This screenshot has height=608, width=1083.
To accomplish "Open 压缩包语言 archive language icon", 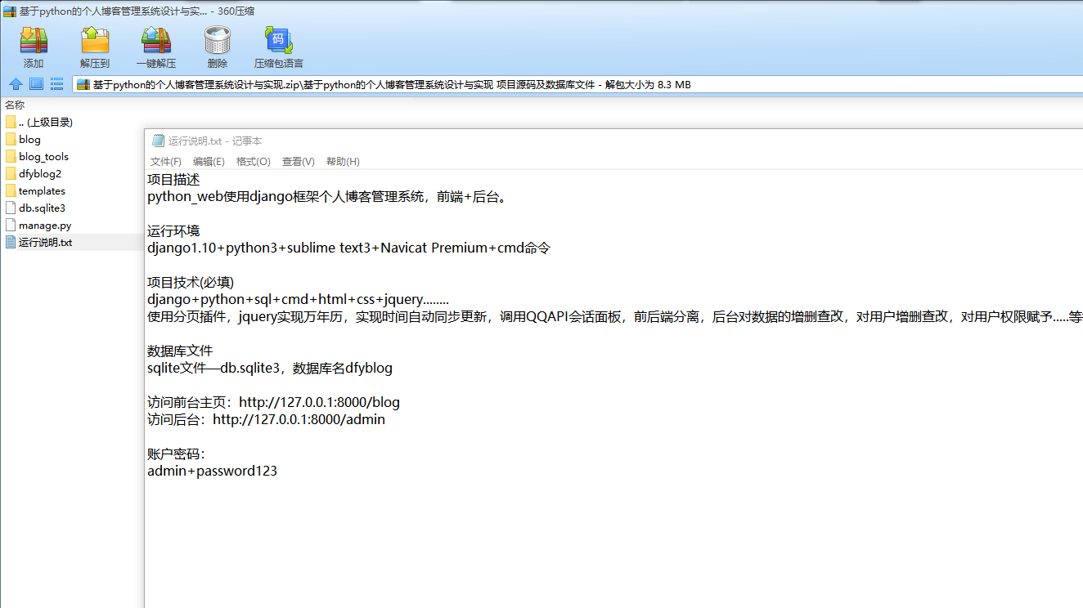I will (x=278, y=40).
